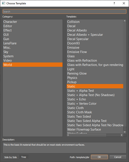Close the Choose Template dialog
129x162 pixels.
(124, 3)
